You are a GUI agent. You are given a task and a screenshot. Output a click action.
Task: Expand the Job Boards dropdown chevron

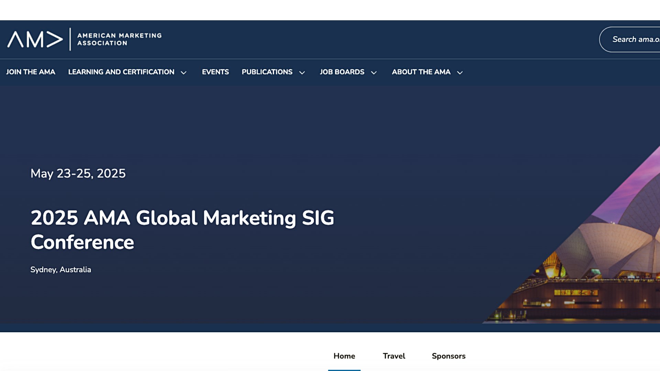[374, 72]
